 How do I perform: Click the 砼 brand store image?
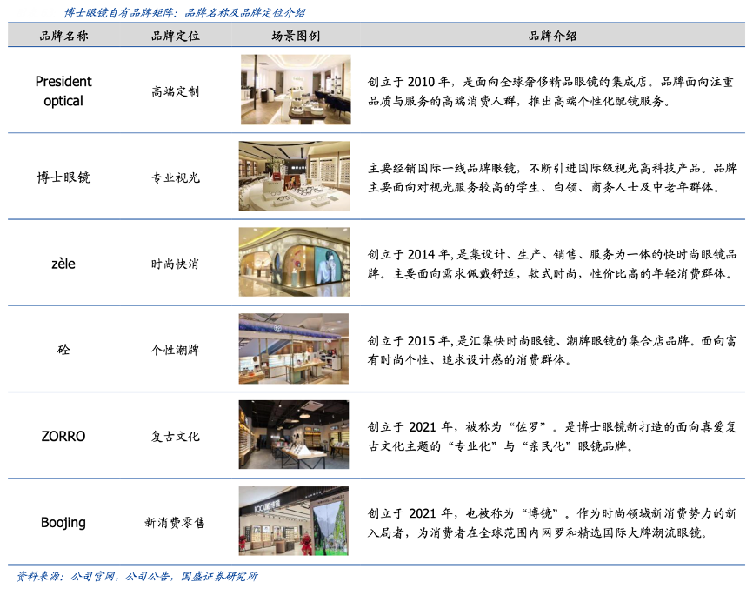click(295, 349)
